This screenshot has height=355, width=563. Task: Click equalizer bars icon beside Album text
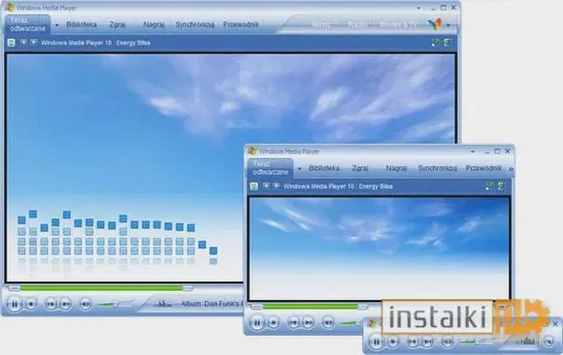pyautogui.click(x=163, y=304)
